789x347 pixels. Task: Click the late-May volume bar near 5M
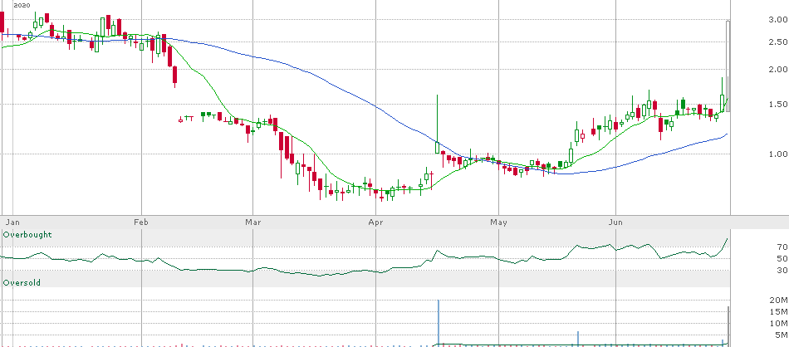[578, 339]
